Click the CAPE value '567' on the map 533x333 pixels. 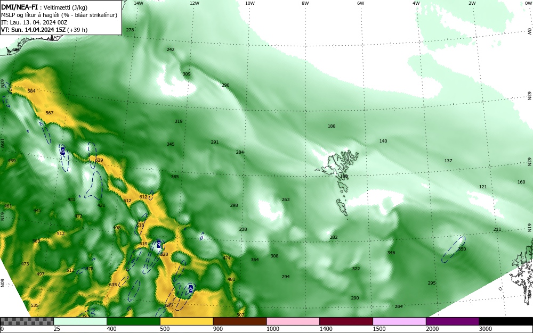50,113
